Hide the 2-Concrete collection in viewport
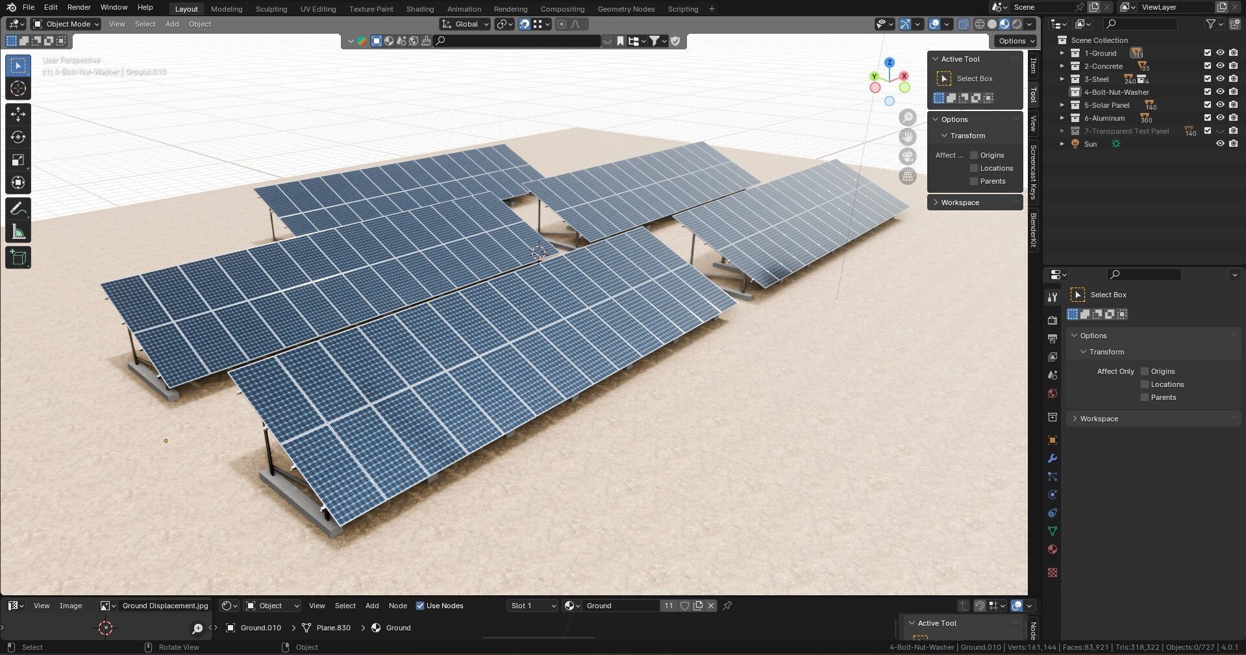The image size is (1246, 655). (x=1220, y=66)
